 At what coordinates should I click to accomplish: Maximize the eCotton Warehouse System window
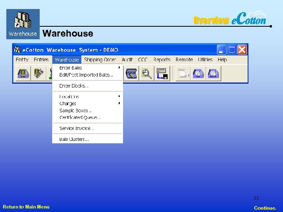232,49
